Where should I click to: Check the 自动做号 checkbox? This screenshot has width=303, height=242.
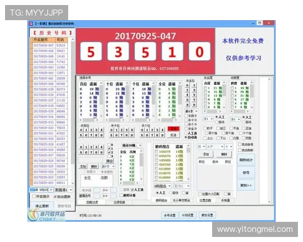click(239, 144)
